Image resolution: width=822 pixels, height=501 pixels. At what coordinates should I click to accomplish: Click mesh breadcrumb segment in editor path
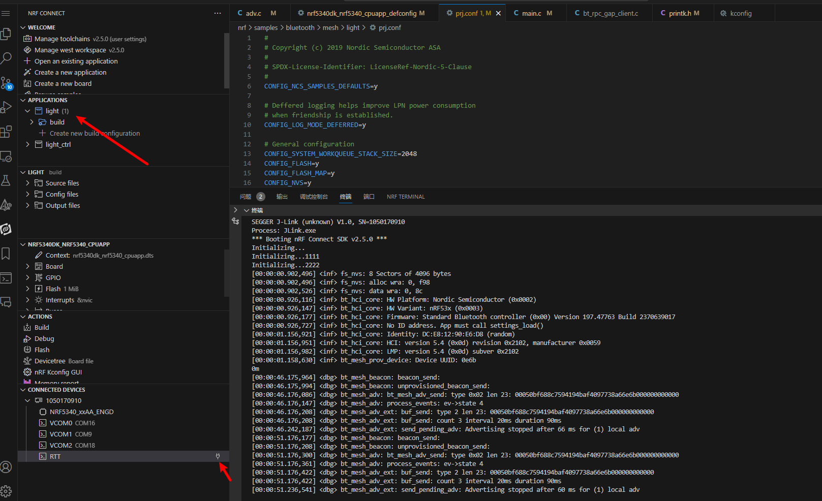(330, 27)
